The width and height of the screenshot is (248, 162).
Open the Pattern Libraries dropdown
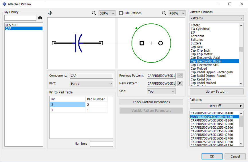point(216,18)
